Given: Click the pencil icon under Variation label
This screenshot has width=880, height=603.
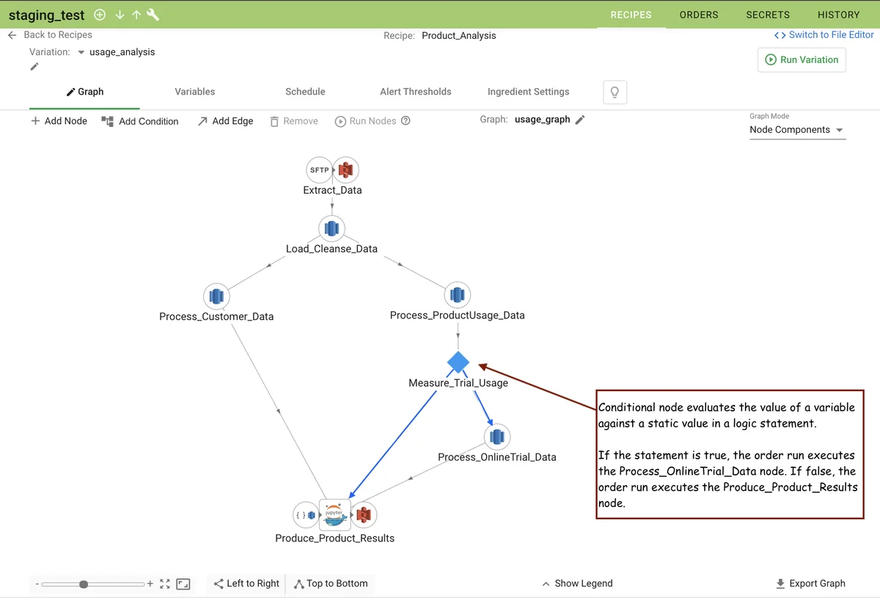Looking at the screenshot, I should click(x=34, y=67).
